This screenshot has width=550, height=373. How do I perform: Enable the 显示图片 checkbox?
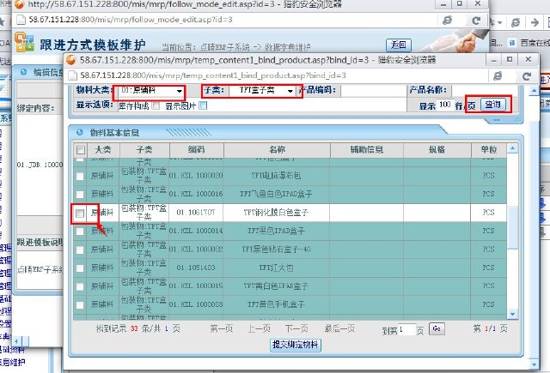[x=204, y=105]
